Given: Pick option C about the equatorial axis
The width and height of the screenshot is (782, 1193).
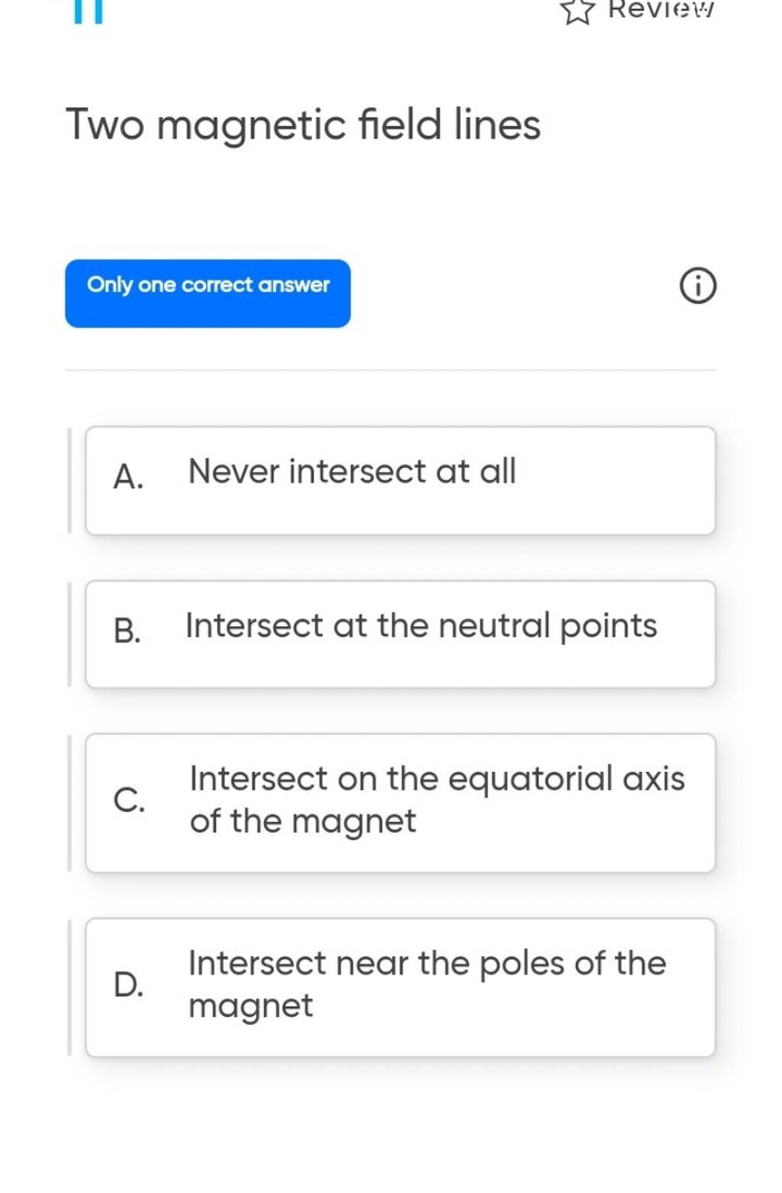Looking at the screenshot, I should pos(401,802).
